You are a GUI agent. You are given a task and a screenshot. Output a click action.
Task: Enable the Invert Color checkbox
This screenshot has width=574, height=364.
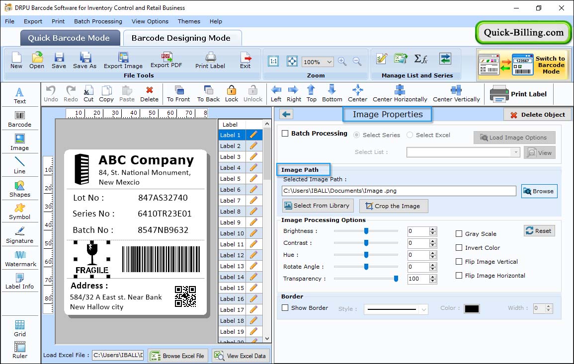(x=459, y=248)
